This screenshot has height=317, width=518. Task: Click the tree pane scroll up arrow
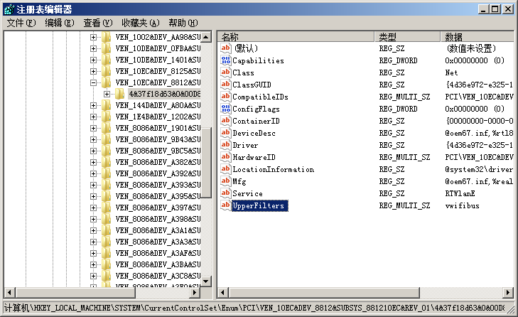pos(206,37)
